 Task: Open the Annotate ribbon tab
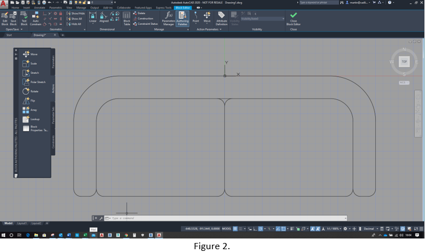pos(40,8)
